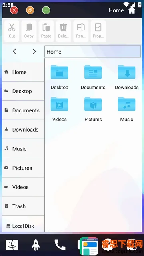Click the orange restore window button

pyautogui.click(x=30, y=10)
